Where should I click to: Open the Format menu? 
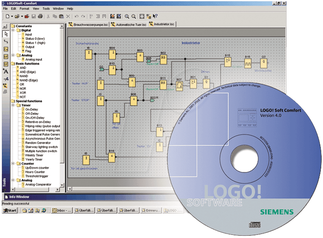tap(25, 8)
